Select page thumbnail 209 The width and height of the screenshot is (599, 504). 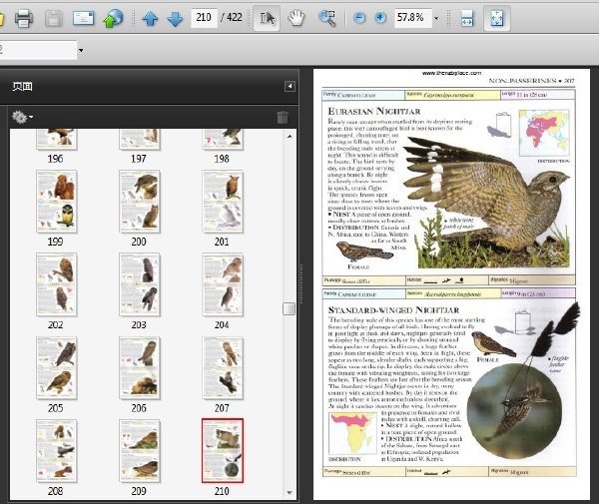coord(140,451)
